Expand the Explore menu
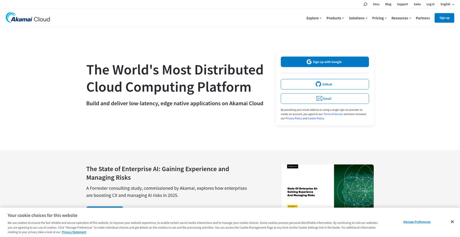The height and width of the screenshot is (237, 460). pyautogui.click(x=314, y=18)
